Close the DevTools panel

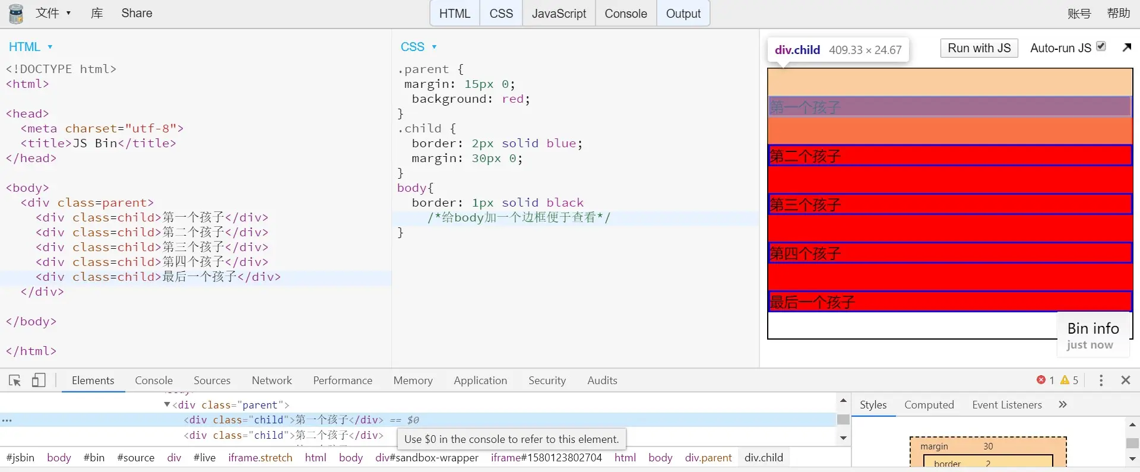pos(1125,380)
